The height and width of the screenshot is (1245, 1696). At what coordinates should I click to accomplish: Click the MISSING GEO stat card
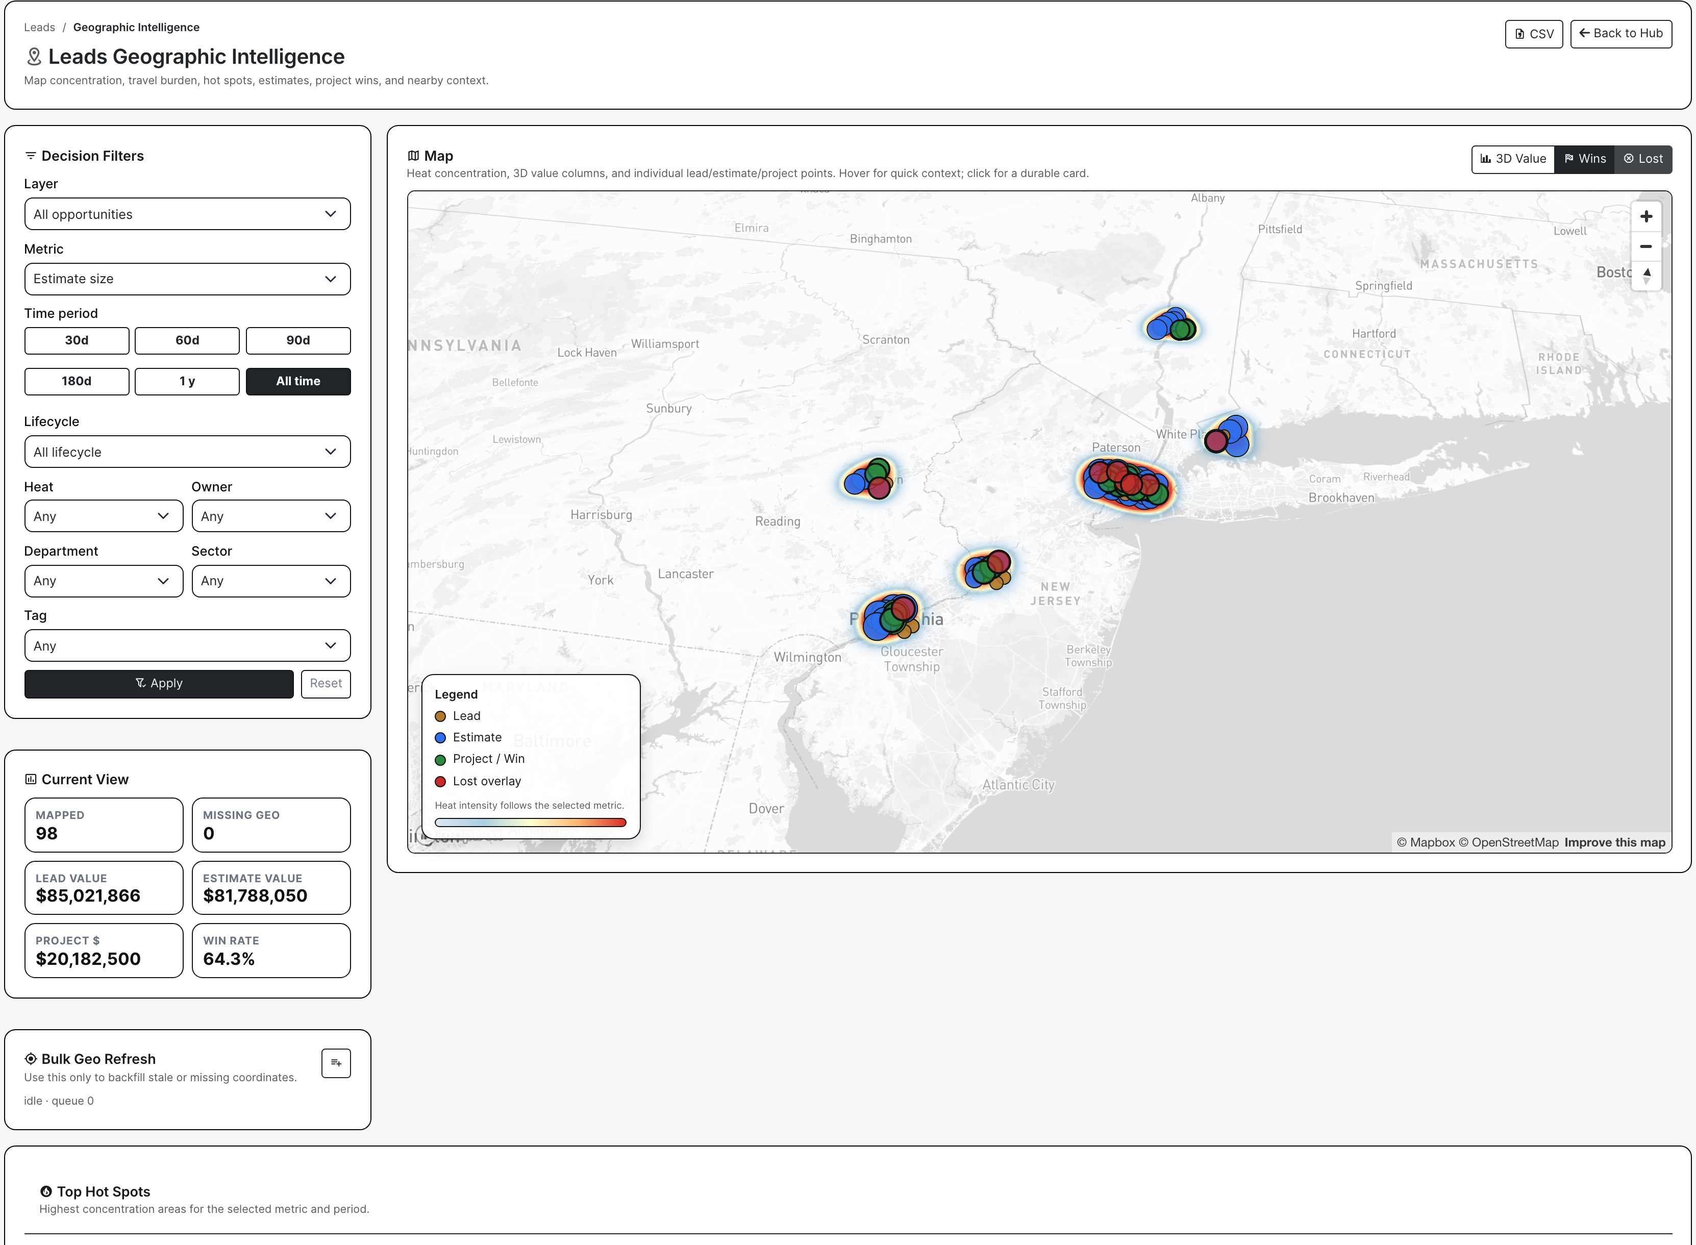pos(271,825)
